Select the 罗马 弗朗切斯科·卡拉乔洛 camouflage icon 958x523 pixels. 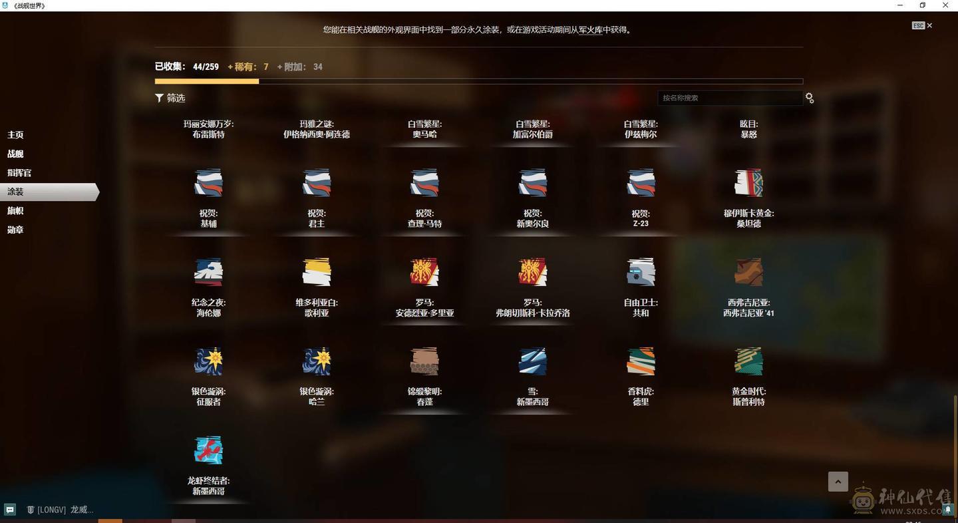(532, 272)
